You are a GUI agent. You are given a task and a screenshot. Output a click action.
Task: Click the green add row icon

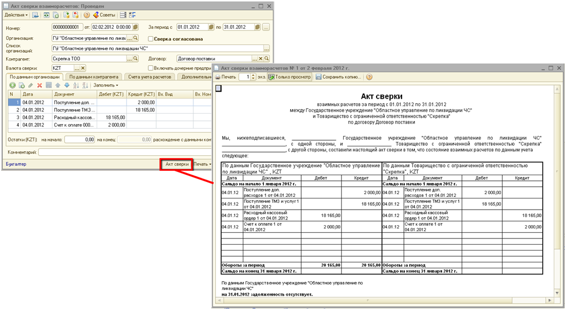13,85
